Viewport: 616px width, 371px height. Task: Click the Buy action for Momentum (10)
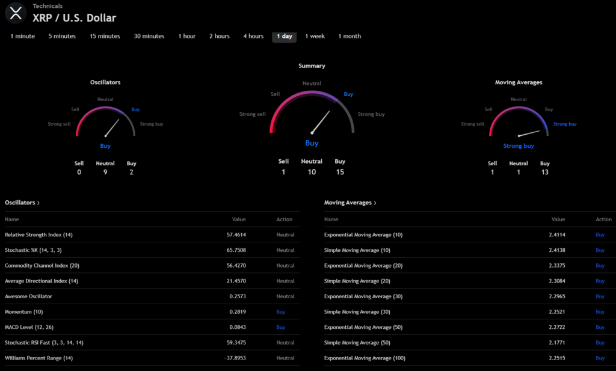tap(280, 311)
